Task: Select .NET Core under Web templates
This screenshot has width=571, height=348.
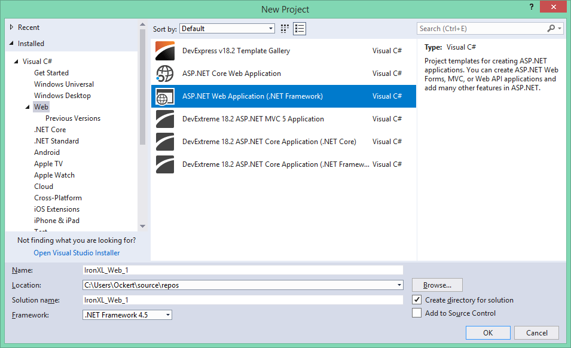Action: 50,129
